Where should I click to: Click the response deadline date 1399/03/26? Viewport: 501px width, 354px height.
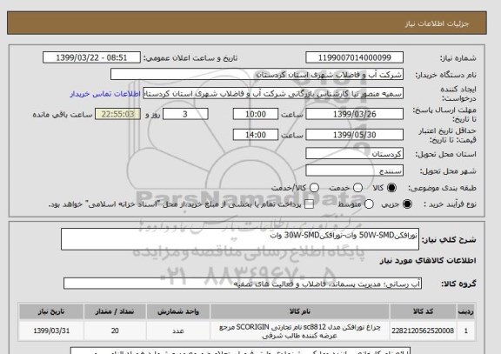coord(354,114)
